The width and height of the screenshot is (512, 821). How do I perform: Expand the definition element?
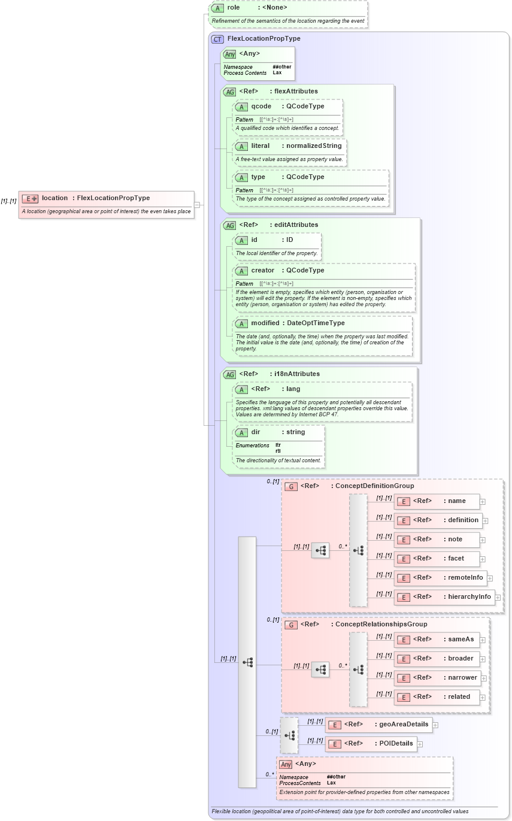pos(486,521)
